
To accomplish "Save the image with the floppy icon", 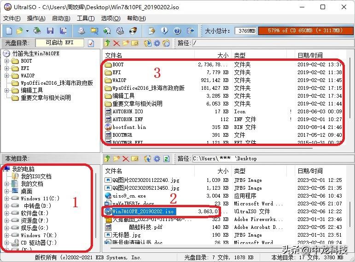I will (50, 30).
